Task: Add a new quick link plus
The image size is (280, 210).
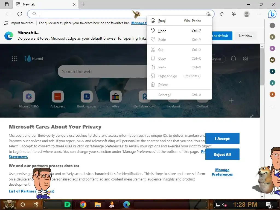Action: tap(231, 101)
